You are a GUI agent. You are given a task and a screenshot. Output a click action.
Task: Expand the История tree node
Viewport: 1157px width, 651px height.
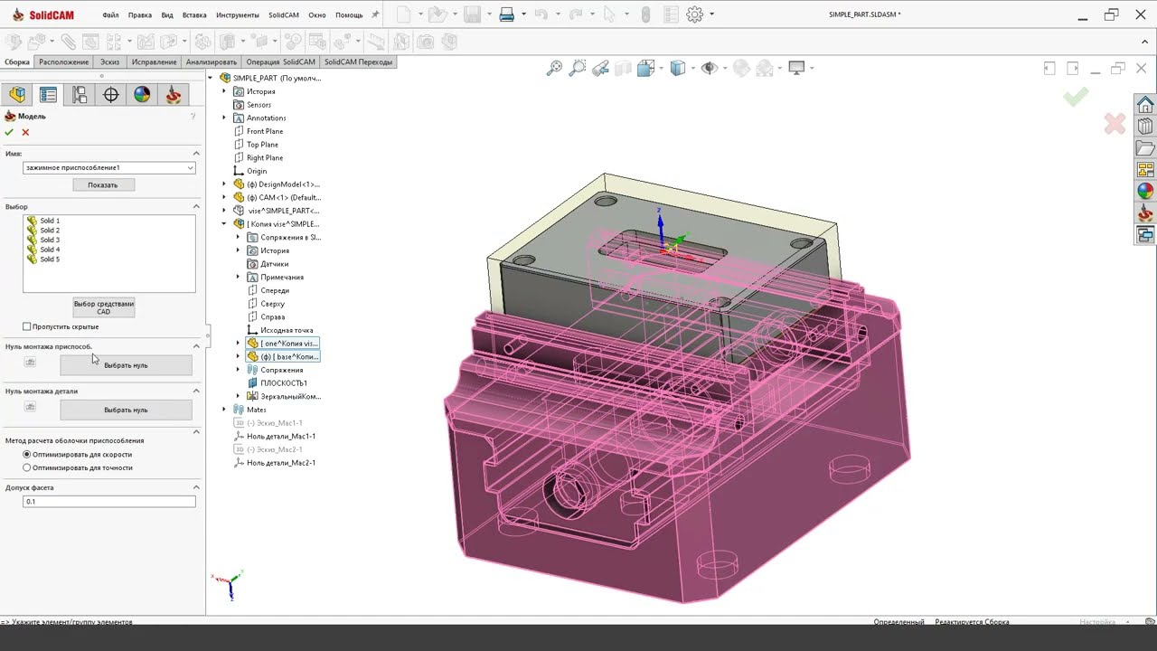tap(224, 91)
